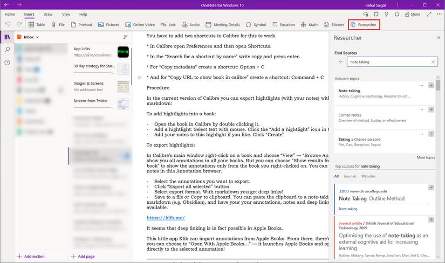Open the App Links page
The width and height of the screenshot is (445, 263).
[100, 52]
